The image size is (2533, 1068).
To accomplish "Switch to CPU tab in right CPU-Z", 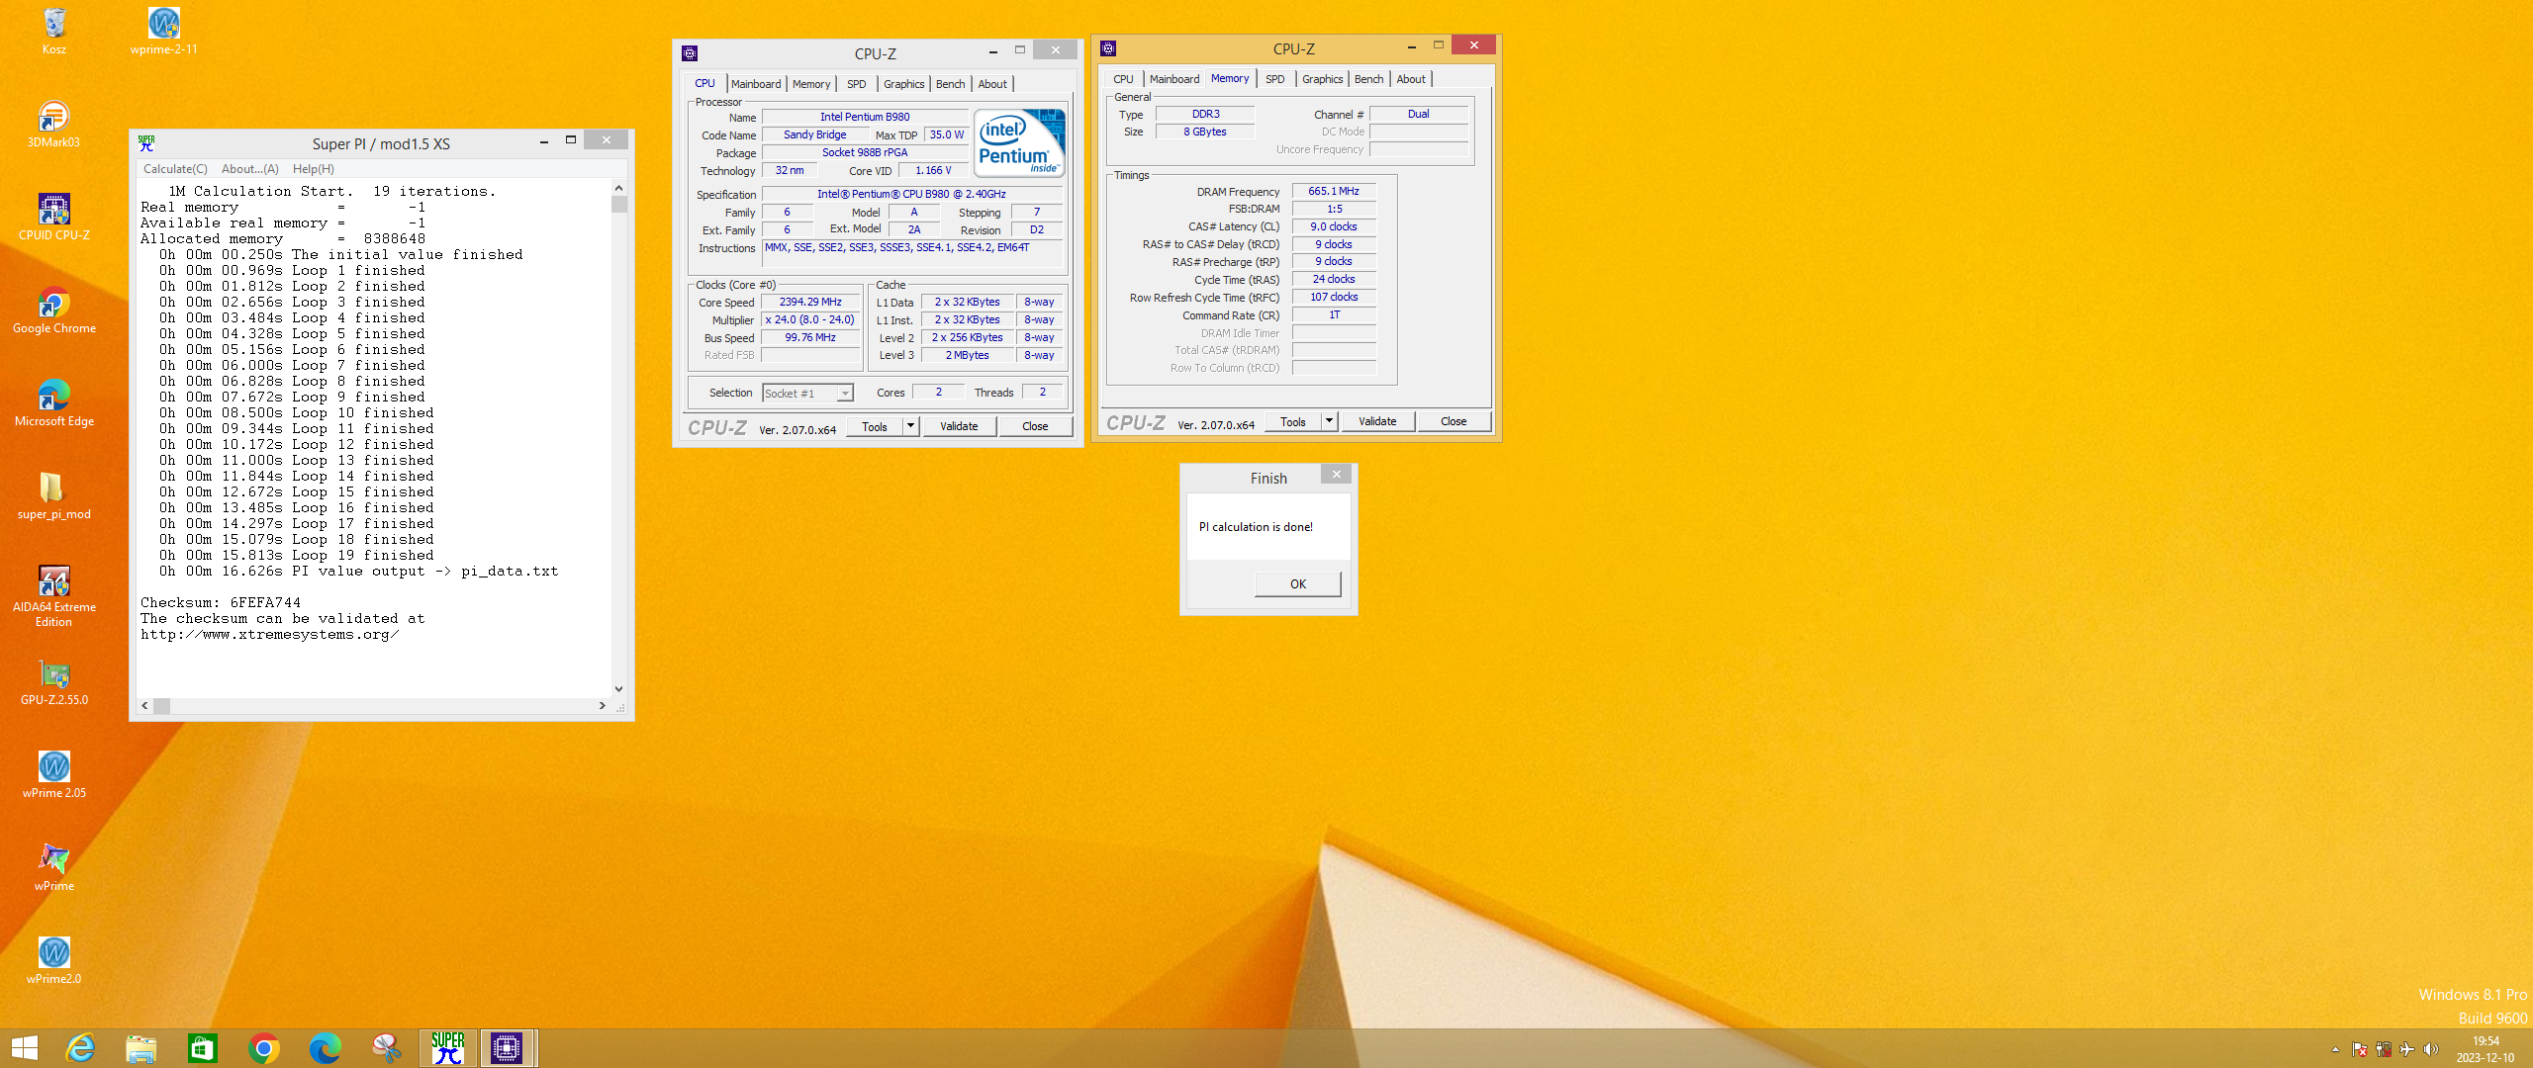I will point(1123,79).
